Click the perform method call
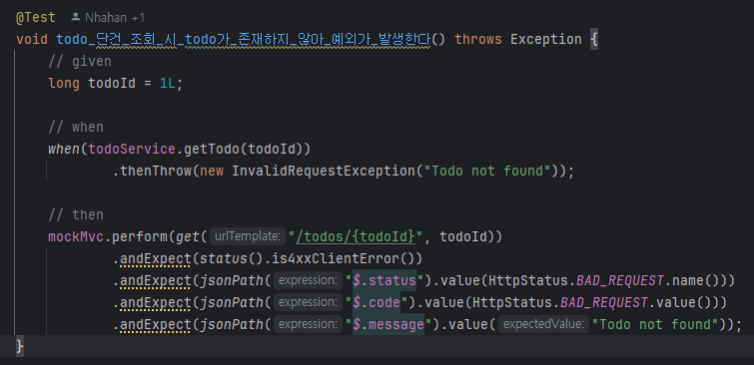The height and width of the screenshot is (365, 754). 140,236
